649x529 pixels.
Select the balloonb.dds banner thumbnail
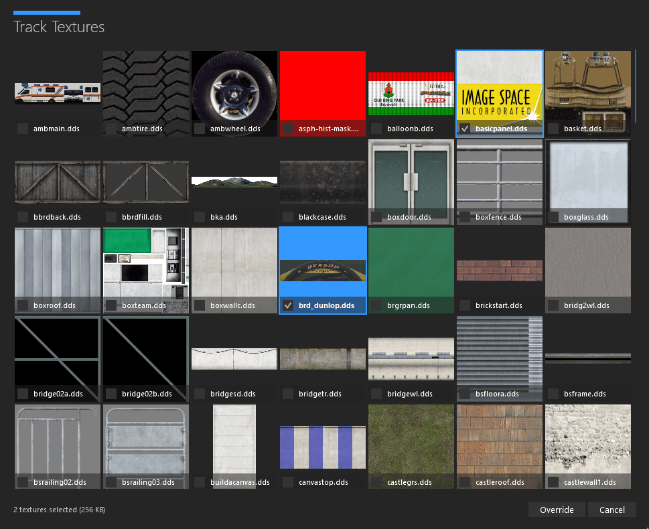pyautogui.click(x=411, y=93)
